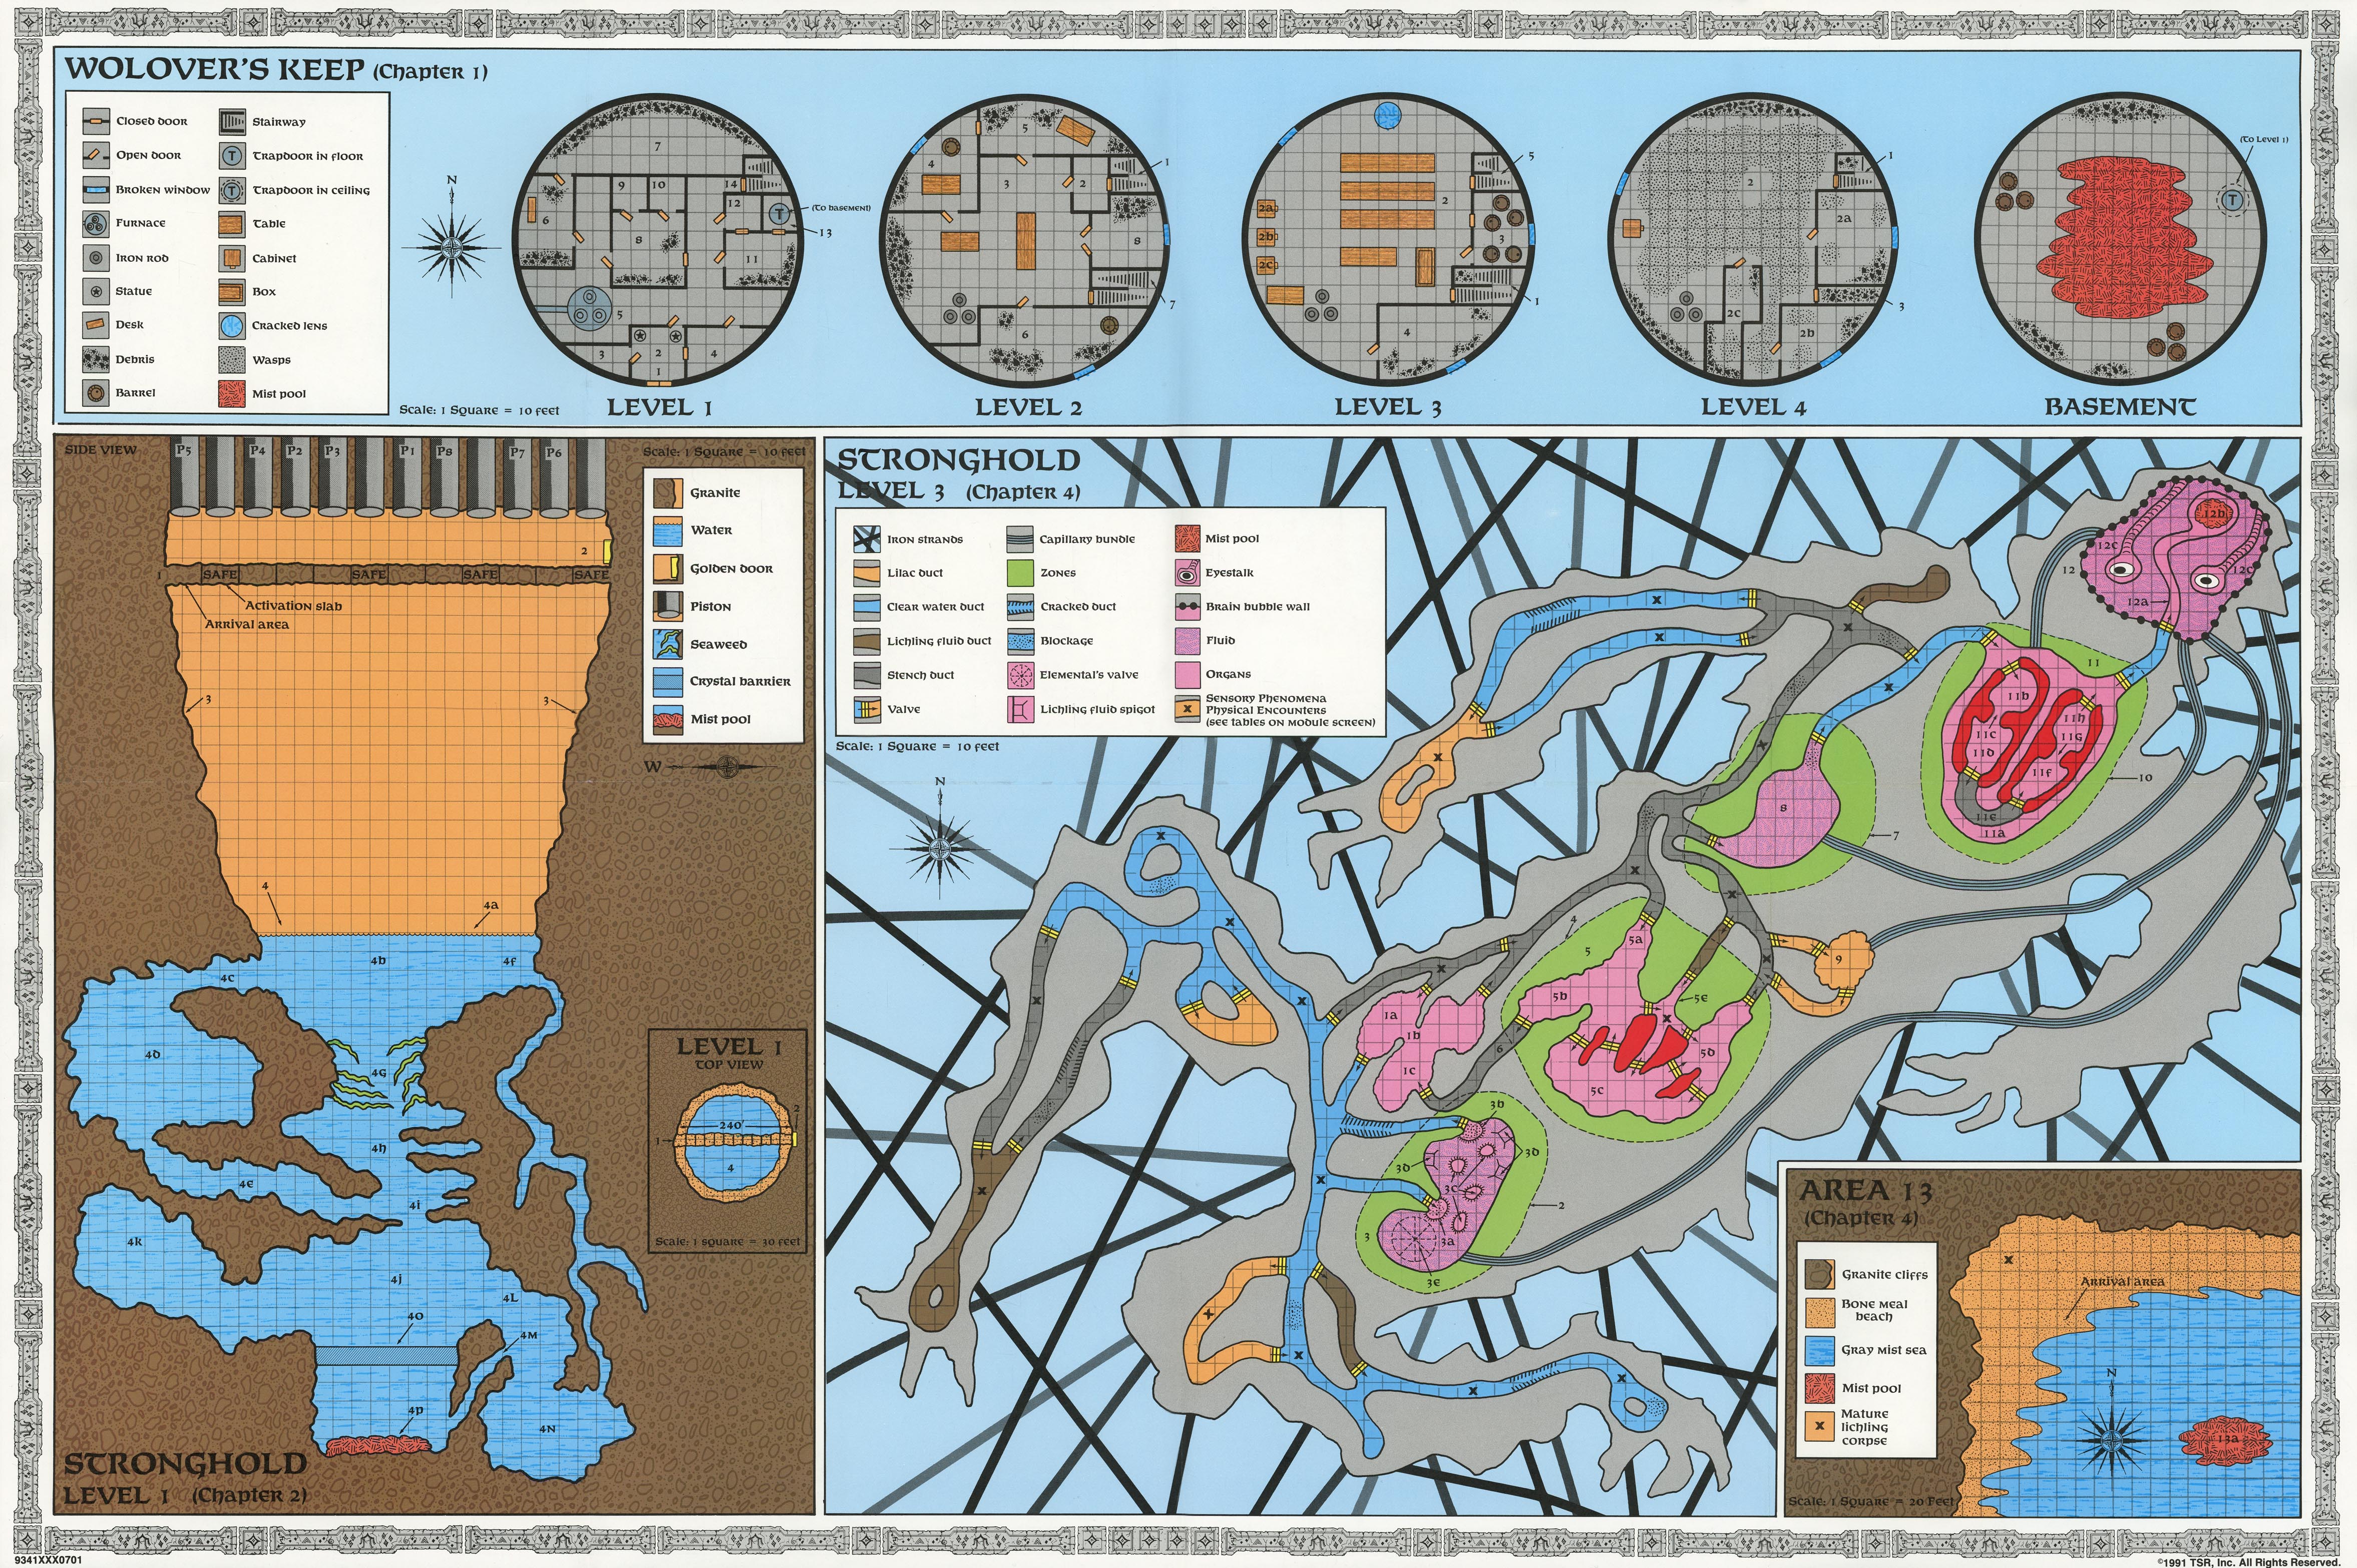Select the Clear water duct legend icon
The height and width of the screenshot is (1568, 2357).
(866, 607)
